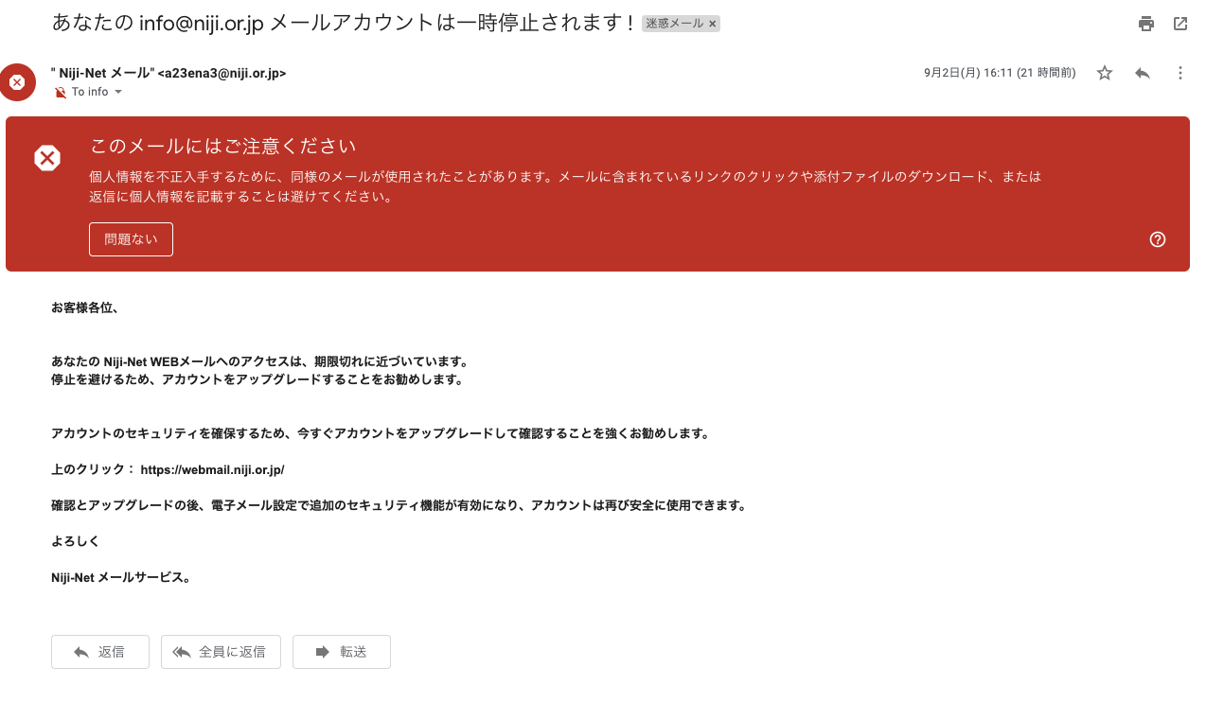
Task: Click the sender's red warning avatar
Action: pyautogui.click(x=17, y=82)
